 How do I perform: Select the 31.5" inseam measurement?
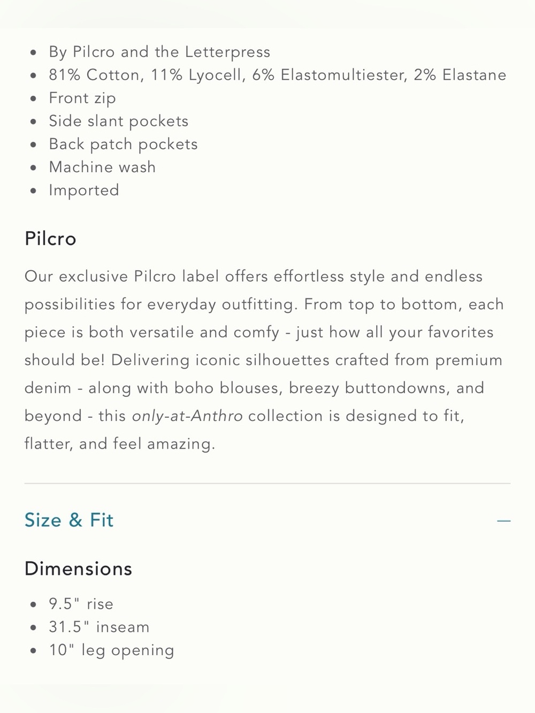pyautogui.click(x=99, y=627)
